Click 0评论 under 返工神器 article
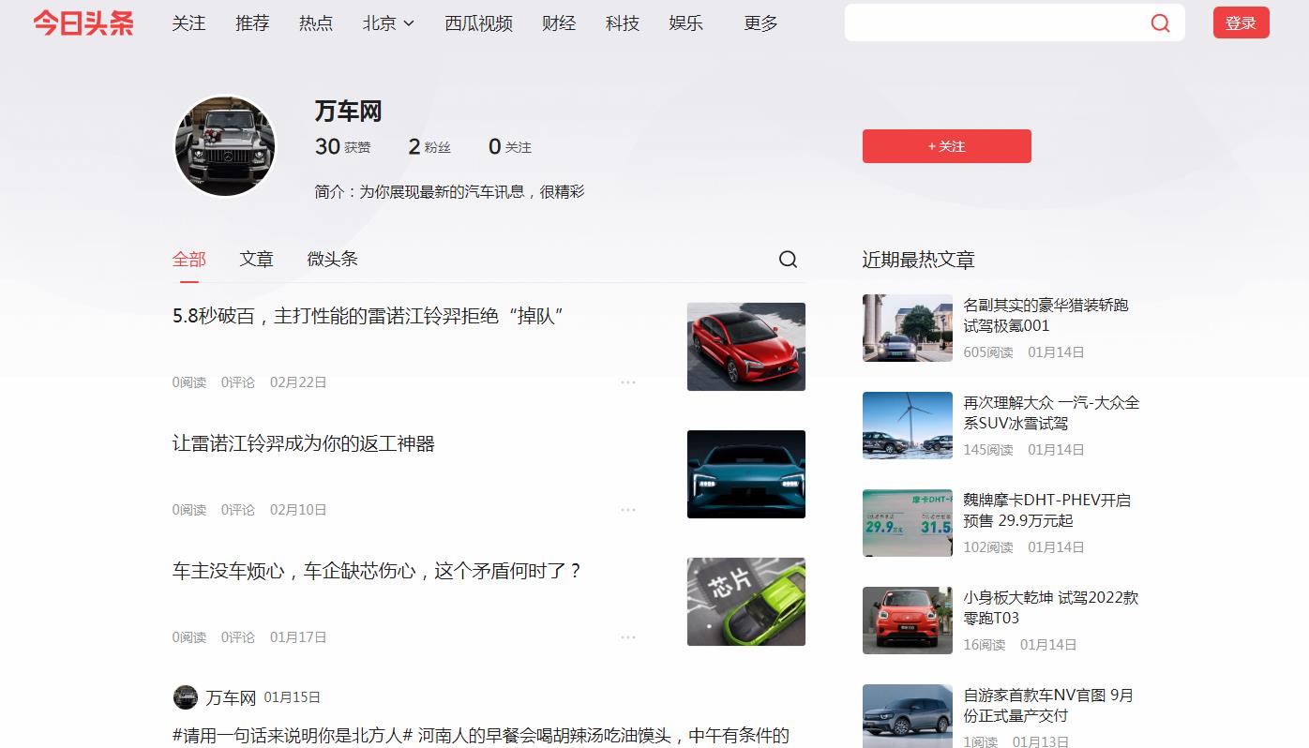This screenshot has width=1309, height=748. point(238,510)
